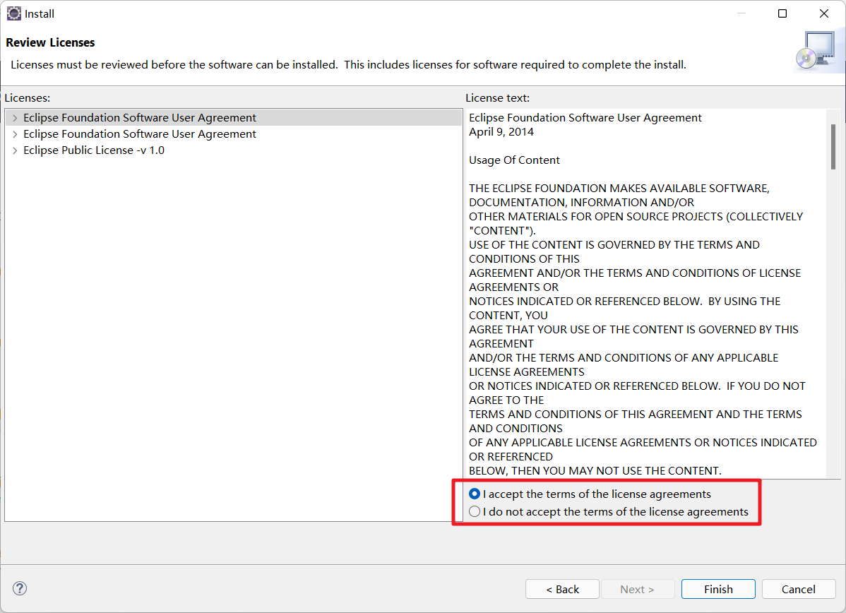Select I accept the terms radio button

[475, 494]
